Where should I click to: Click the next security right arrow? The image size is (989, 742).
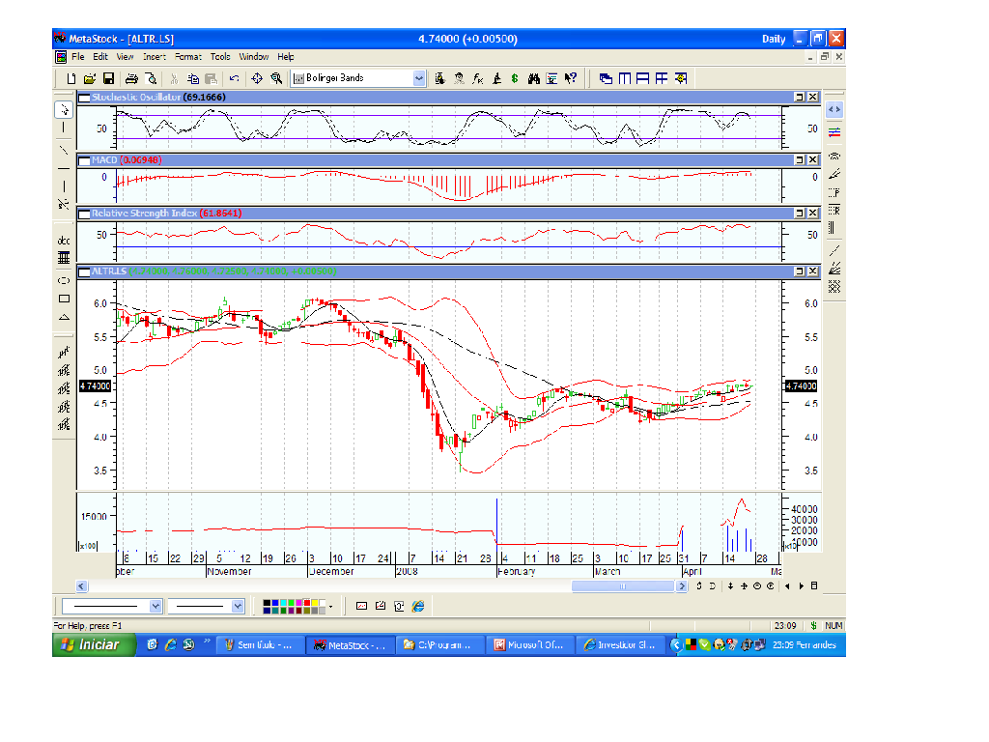(801, 586)
